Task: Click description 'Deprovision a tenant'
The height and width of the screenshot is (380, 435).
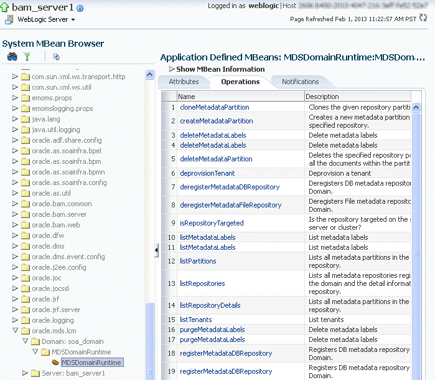Action: coord(340,173)
